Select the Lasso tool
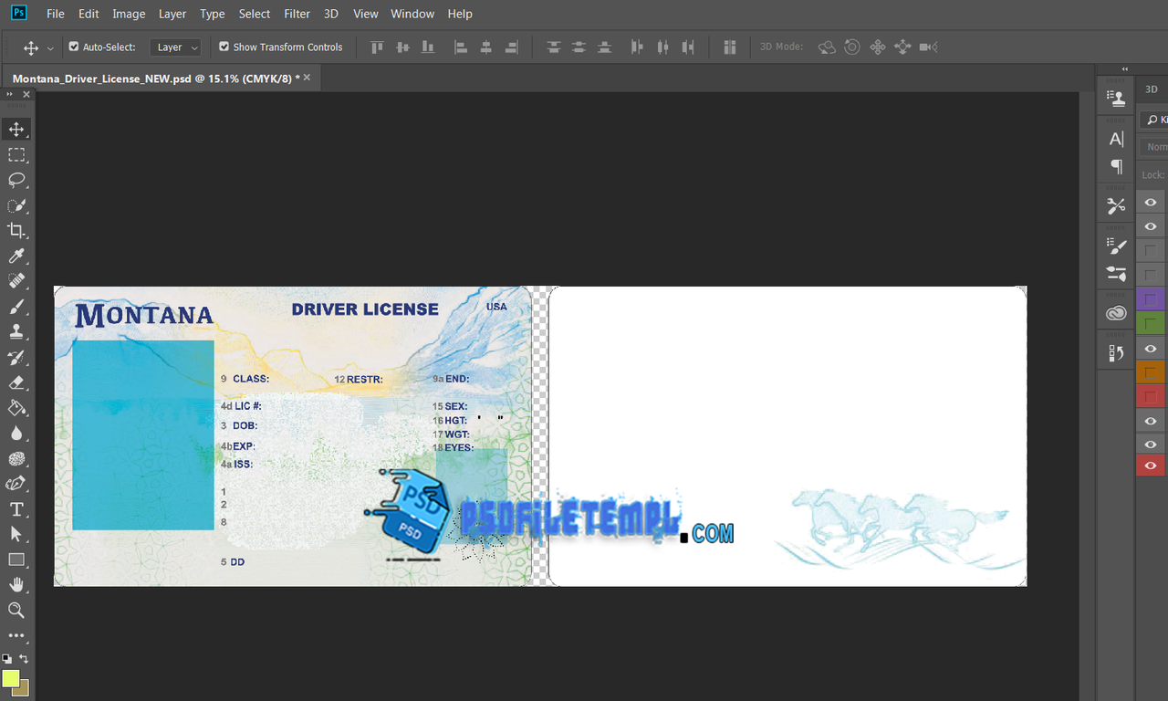Screen dimensions: 1168x701 pos(16,180)
